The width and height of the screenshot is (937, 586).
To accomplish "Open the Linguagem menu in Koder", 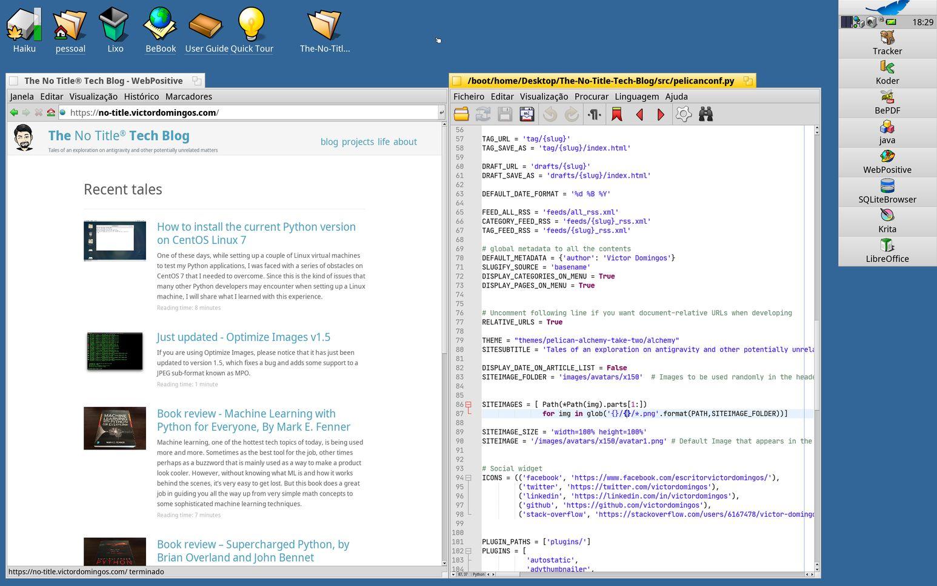I will click(636, 96).
